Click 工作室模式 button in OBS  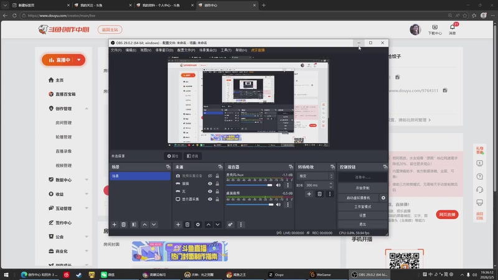[363, 207]
